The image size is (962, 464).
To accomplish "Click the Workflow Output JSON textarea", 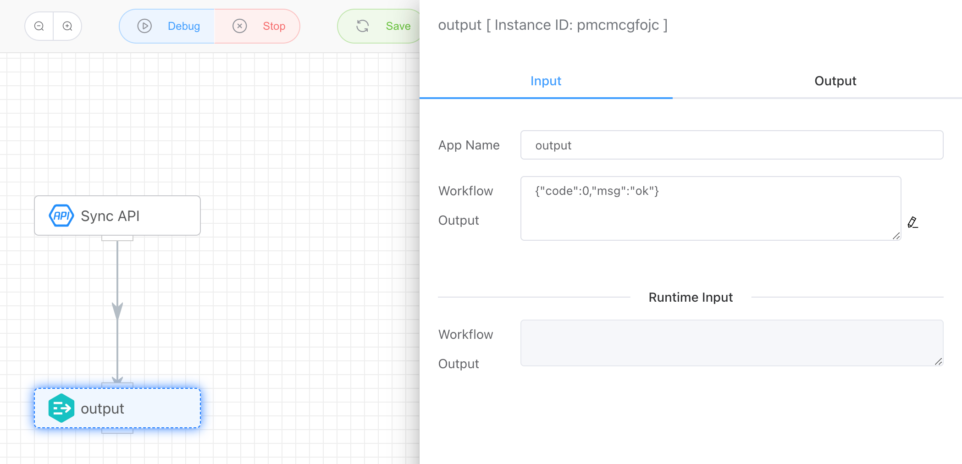I will point(710,208).
